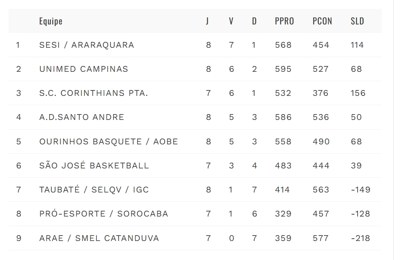This screenshot has height=260, width=401.
Task: Sort by the PPRO column header
Action: point(284,21)
